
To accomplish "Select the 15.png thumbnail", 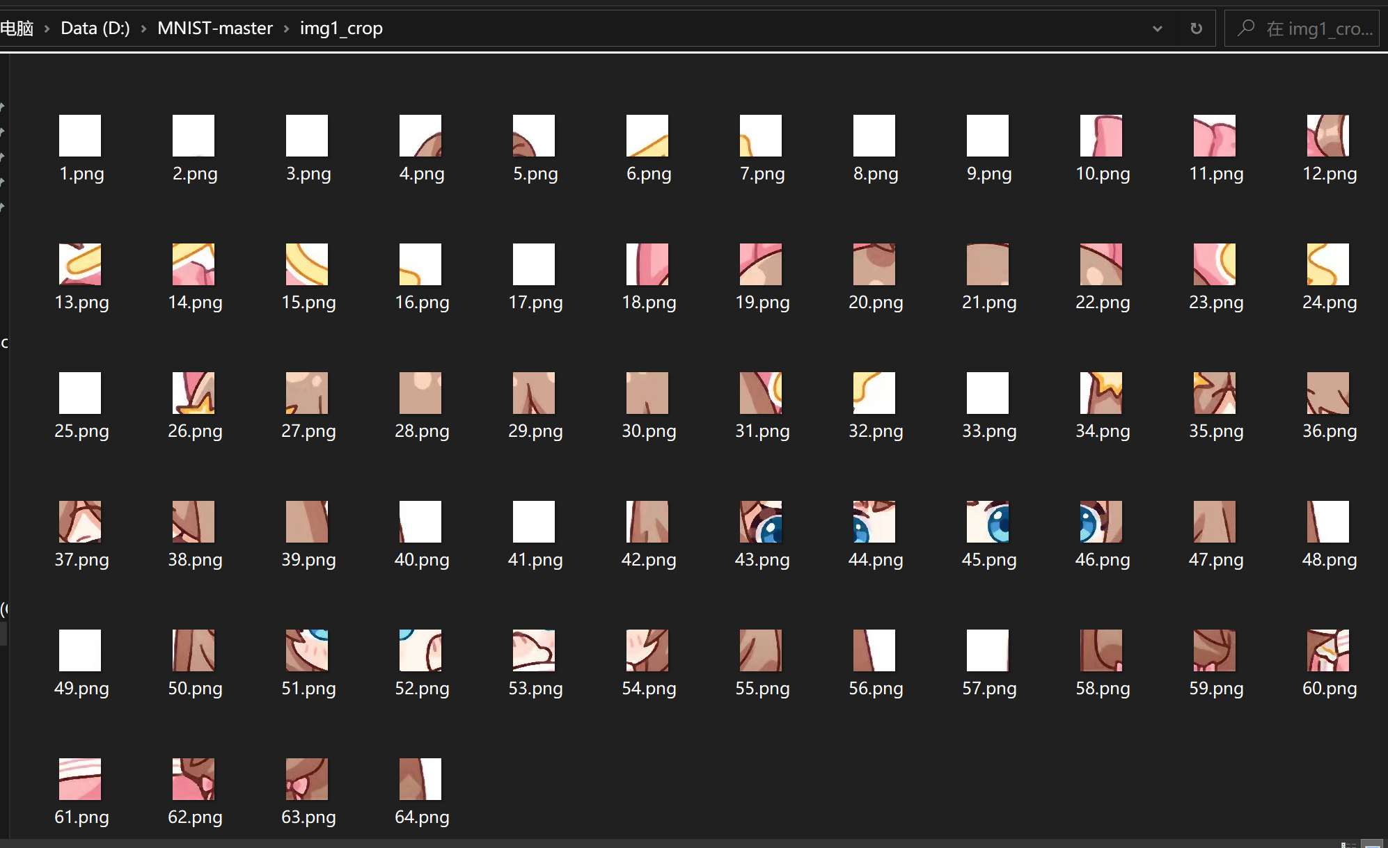I will click(x=307, y=264).
